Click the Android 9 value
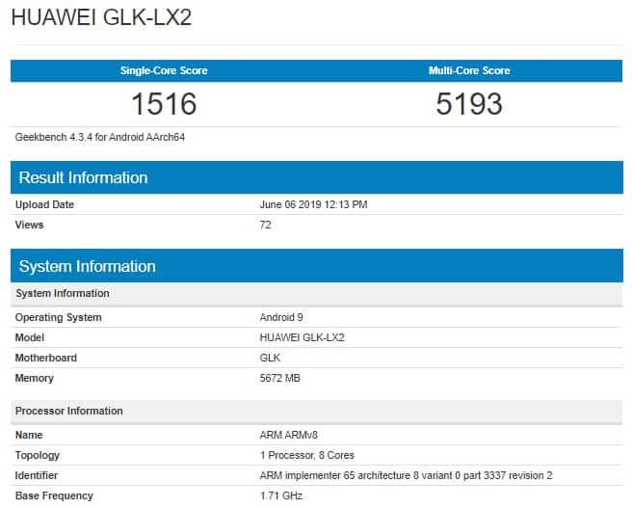633x508 pixels. click(282, 317)
